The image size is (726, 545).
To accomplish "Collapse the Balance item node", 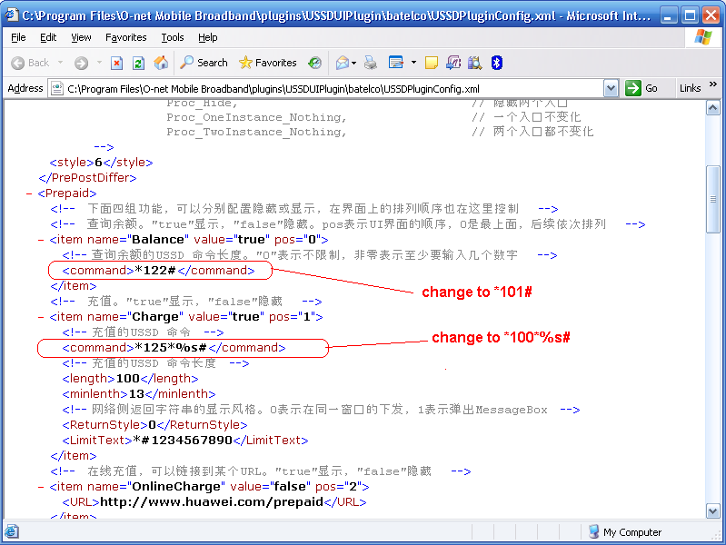I will point(41,240).
